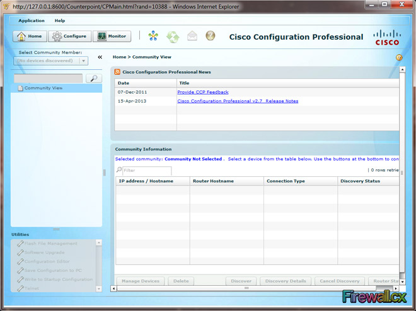Image resolution: width=416 pixels, height=311 pixels.
Task: Click the sidebar vertical splitter handle
Action: 104,172
